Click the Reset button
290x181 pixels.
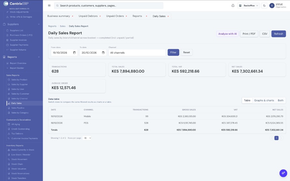pyautogui.click(x=186, y=52)
